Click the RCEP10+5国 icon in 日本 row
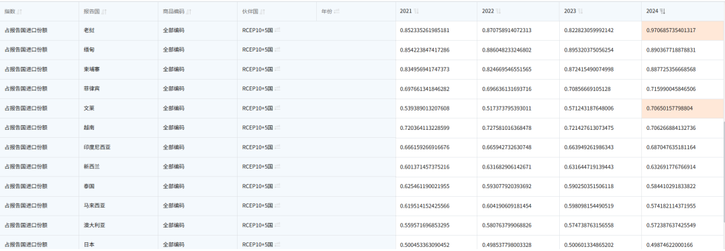725x251 pixels. [x=277, y=244]
